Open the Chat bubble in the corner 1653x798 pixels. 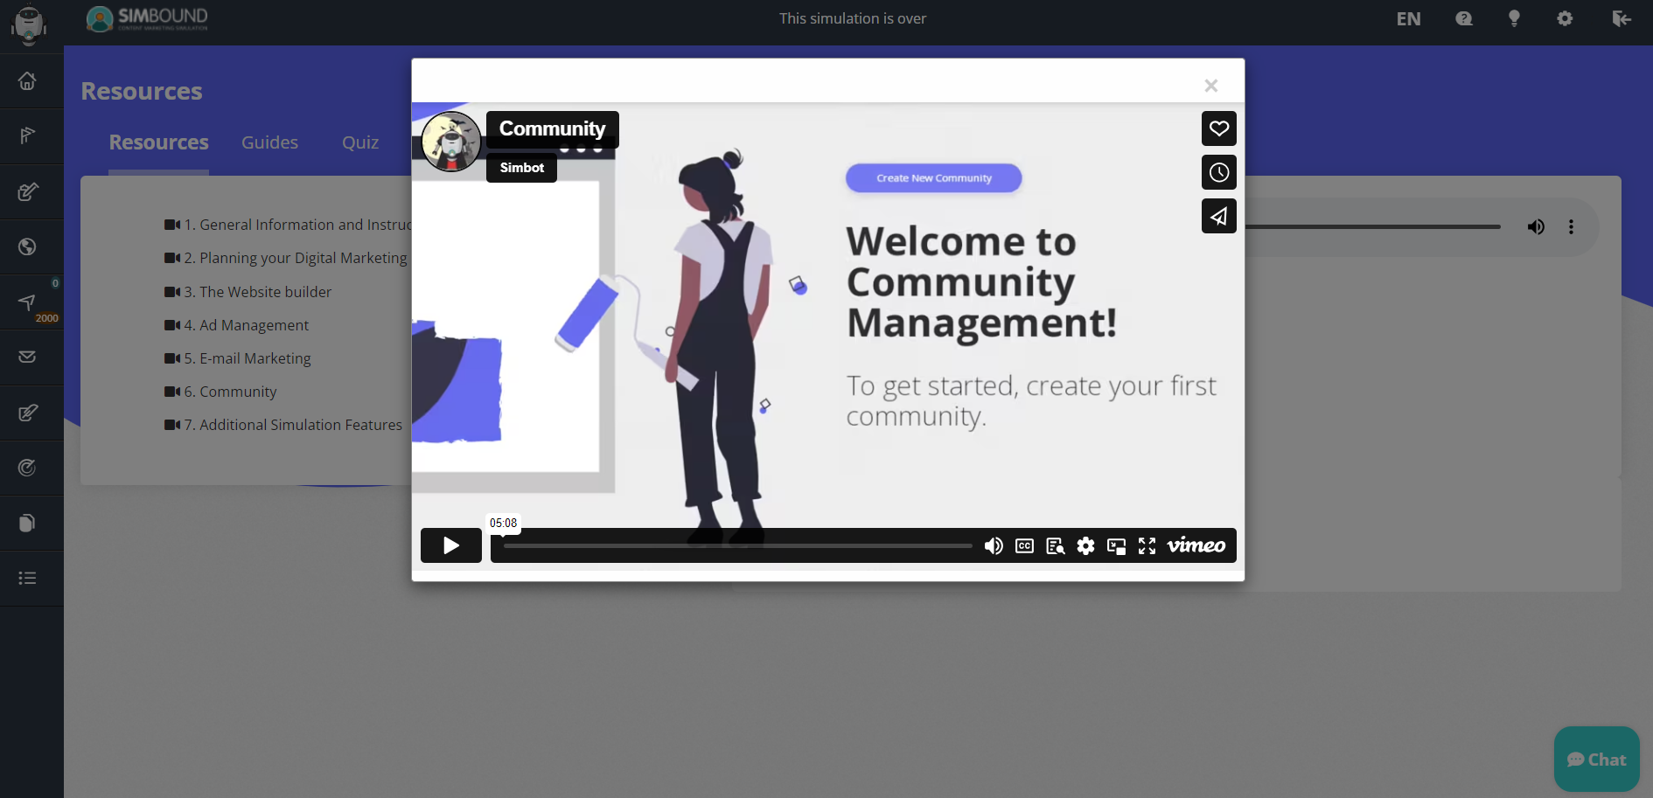point(1595,759)
